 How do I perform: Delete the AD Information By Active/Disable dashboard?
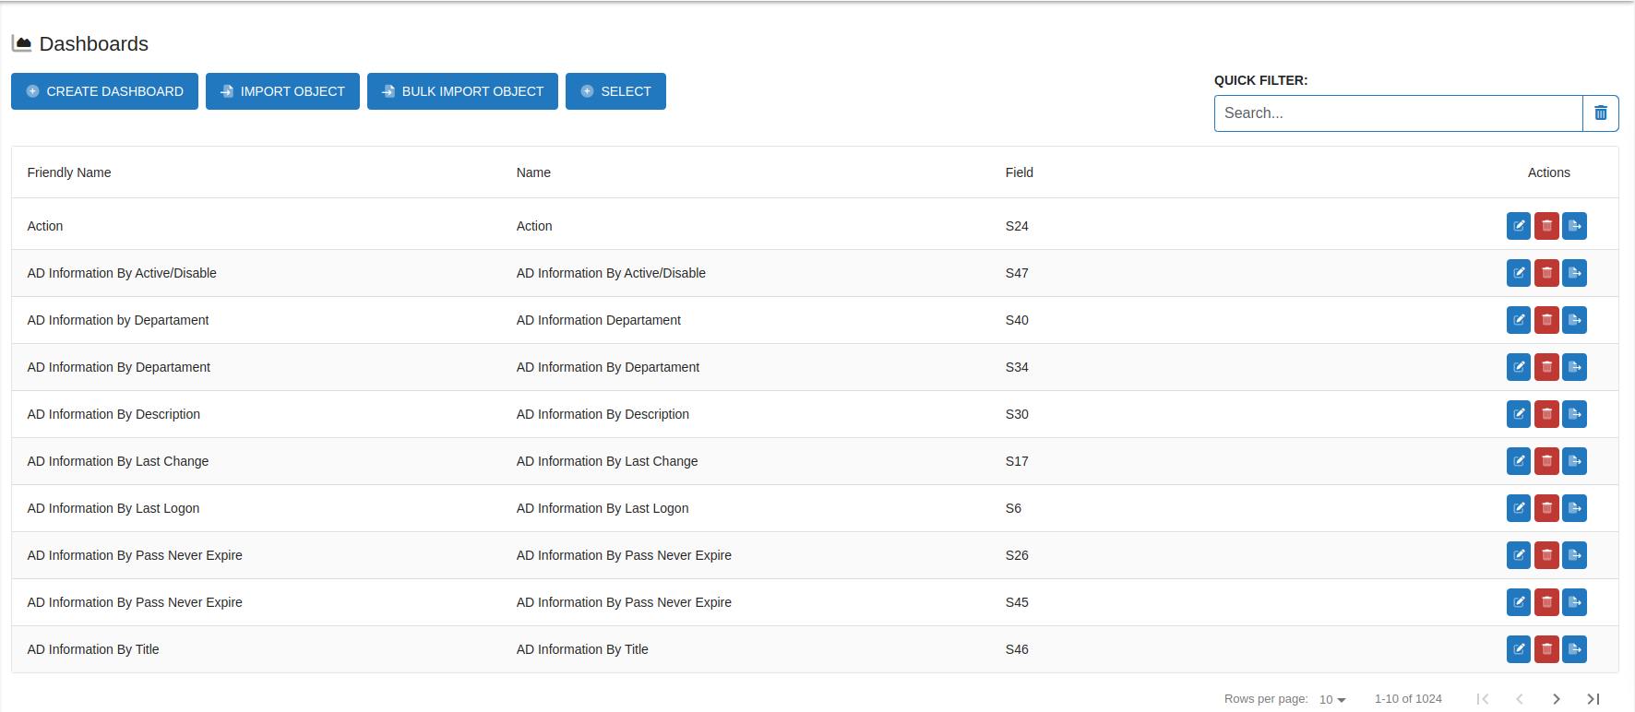(1546, 273)
